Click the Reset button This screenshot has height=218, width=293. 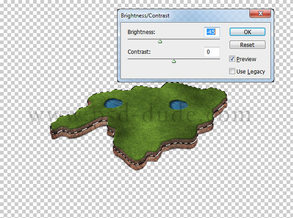click(247, 45)
